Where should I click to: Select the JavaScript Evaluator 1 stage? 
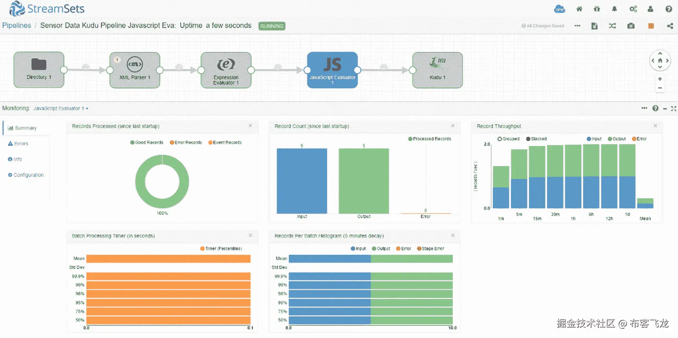click(x=332, y=70)
